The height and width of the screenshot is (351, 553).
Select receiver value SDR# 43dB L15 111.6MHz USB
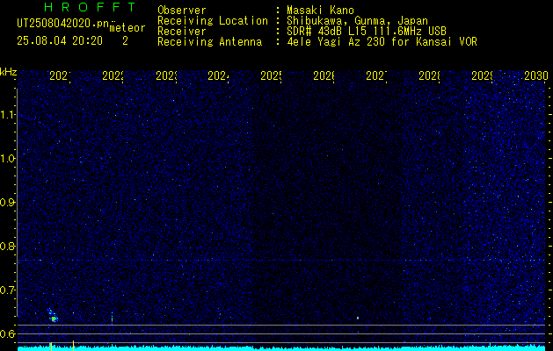click(366, 32)
